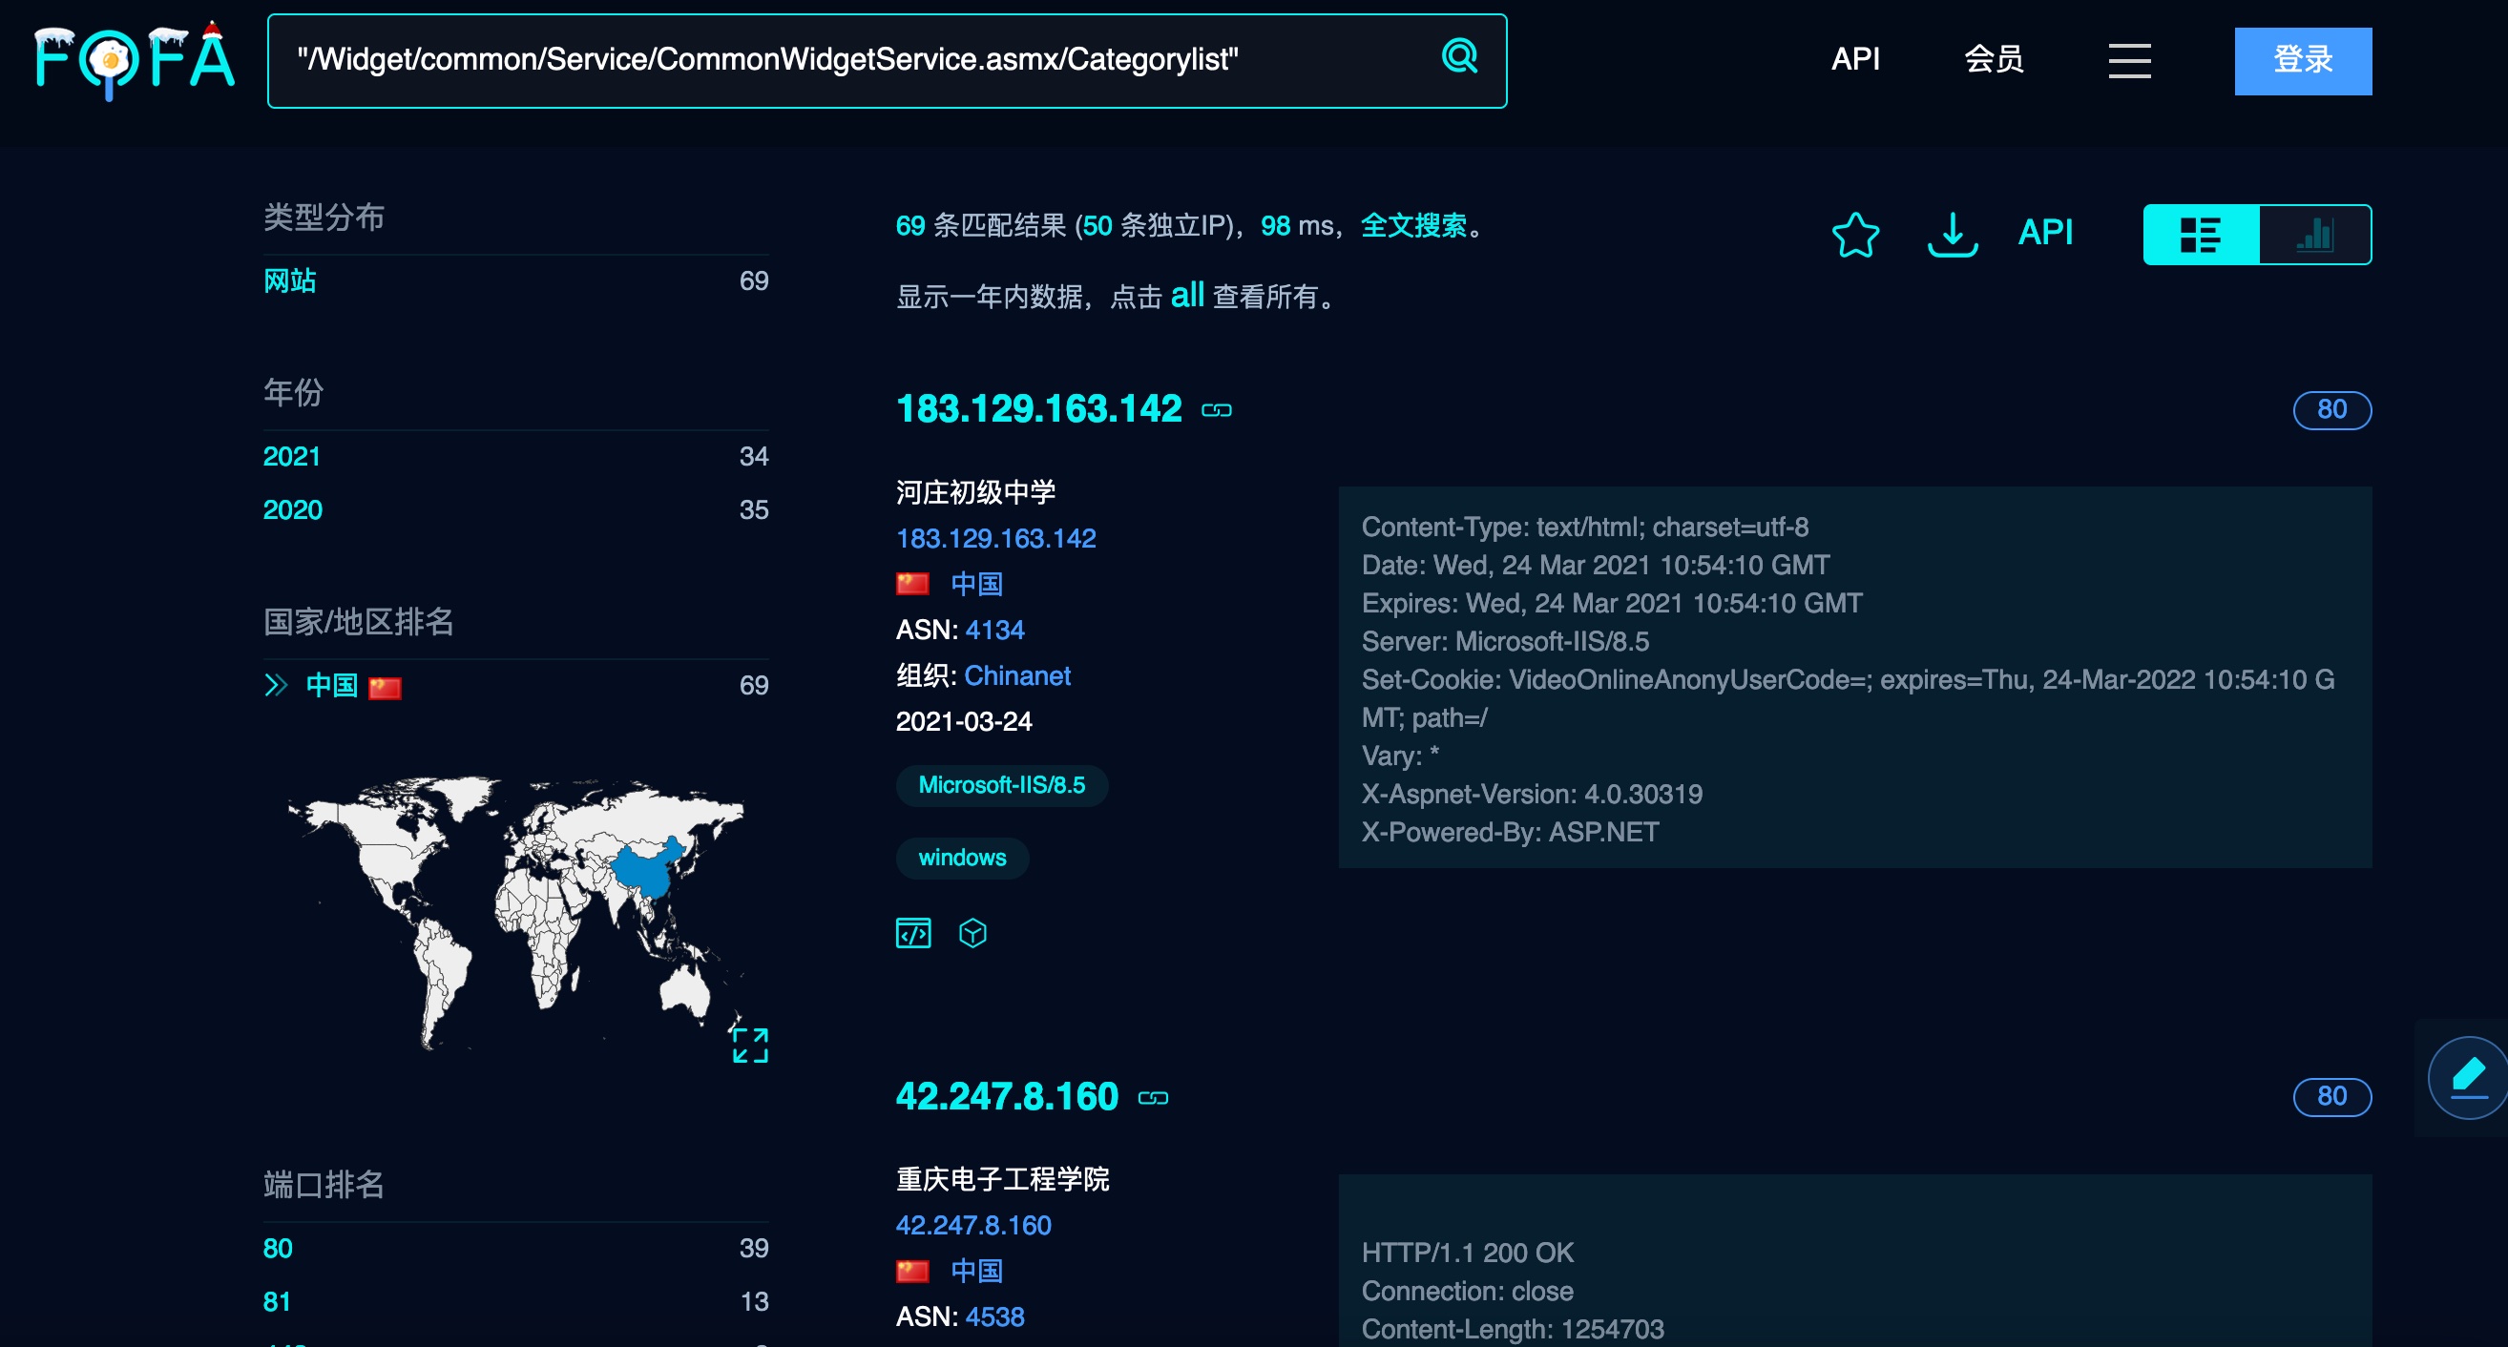Viewport: 2508px width, 1347px height.
Task: Click the search magnifier icon
Action: [1458, 57]
